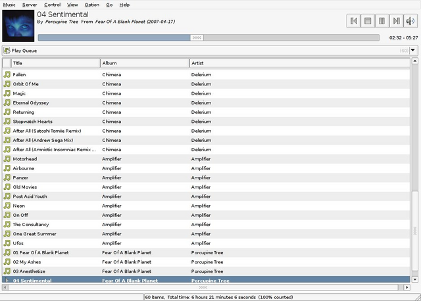Viewport: 421px width, 301px height.
Task: Click Delerium artist cell in Returning row
Action: pyautogui.click(x=201, y=112)
